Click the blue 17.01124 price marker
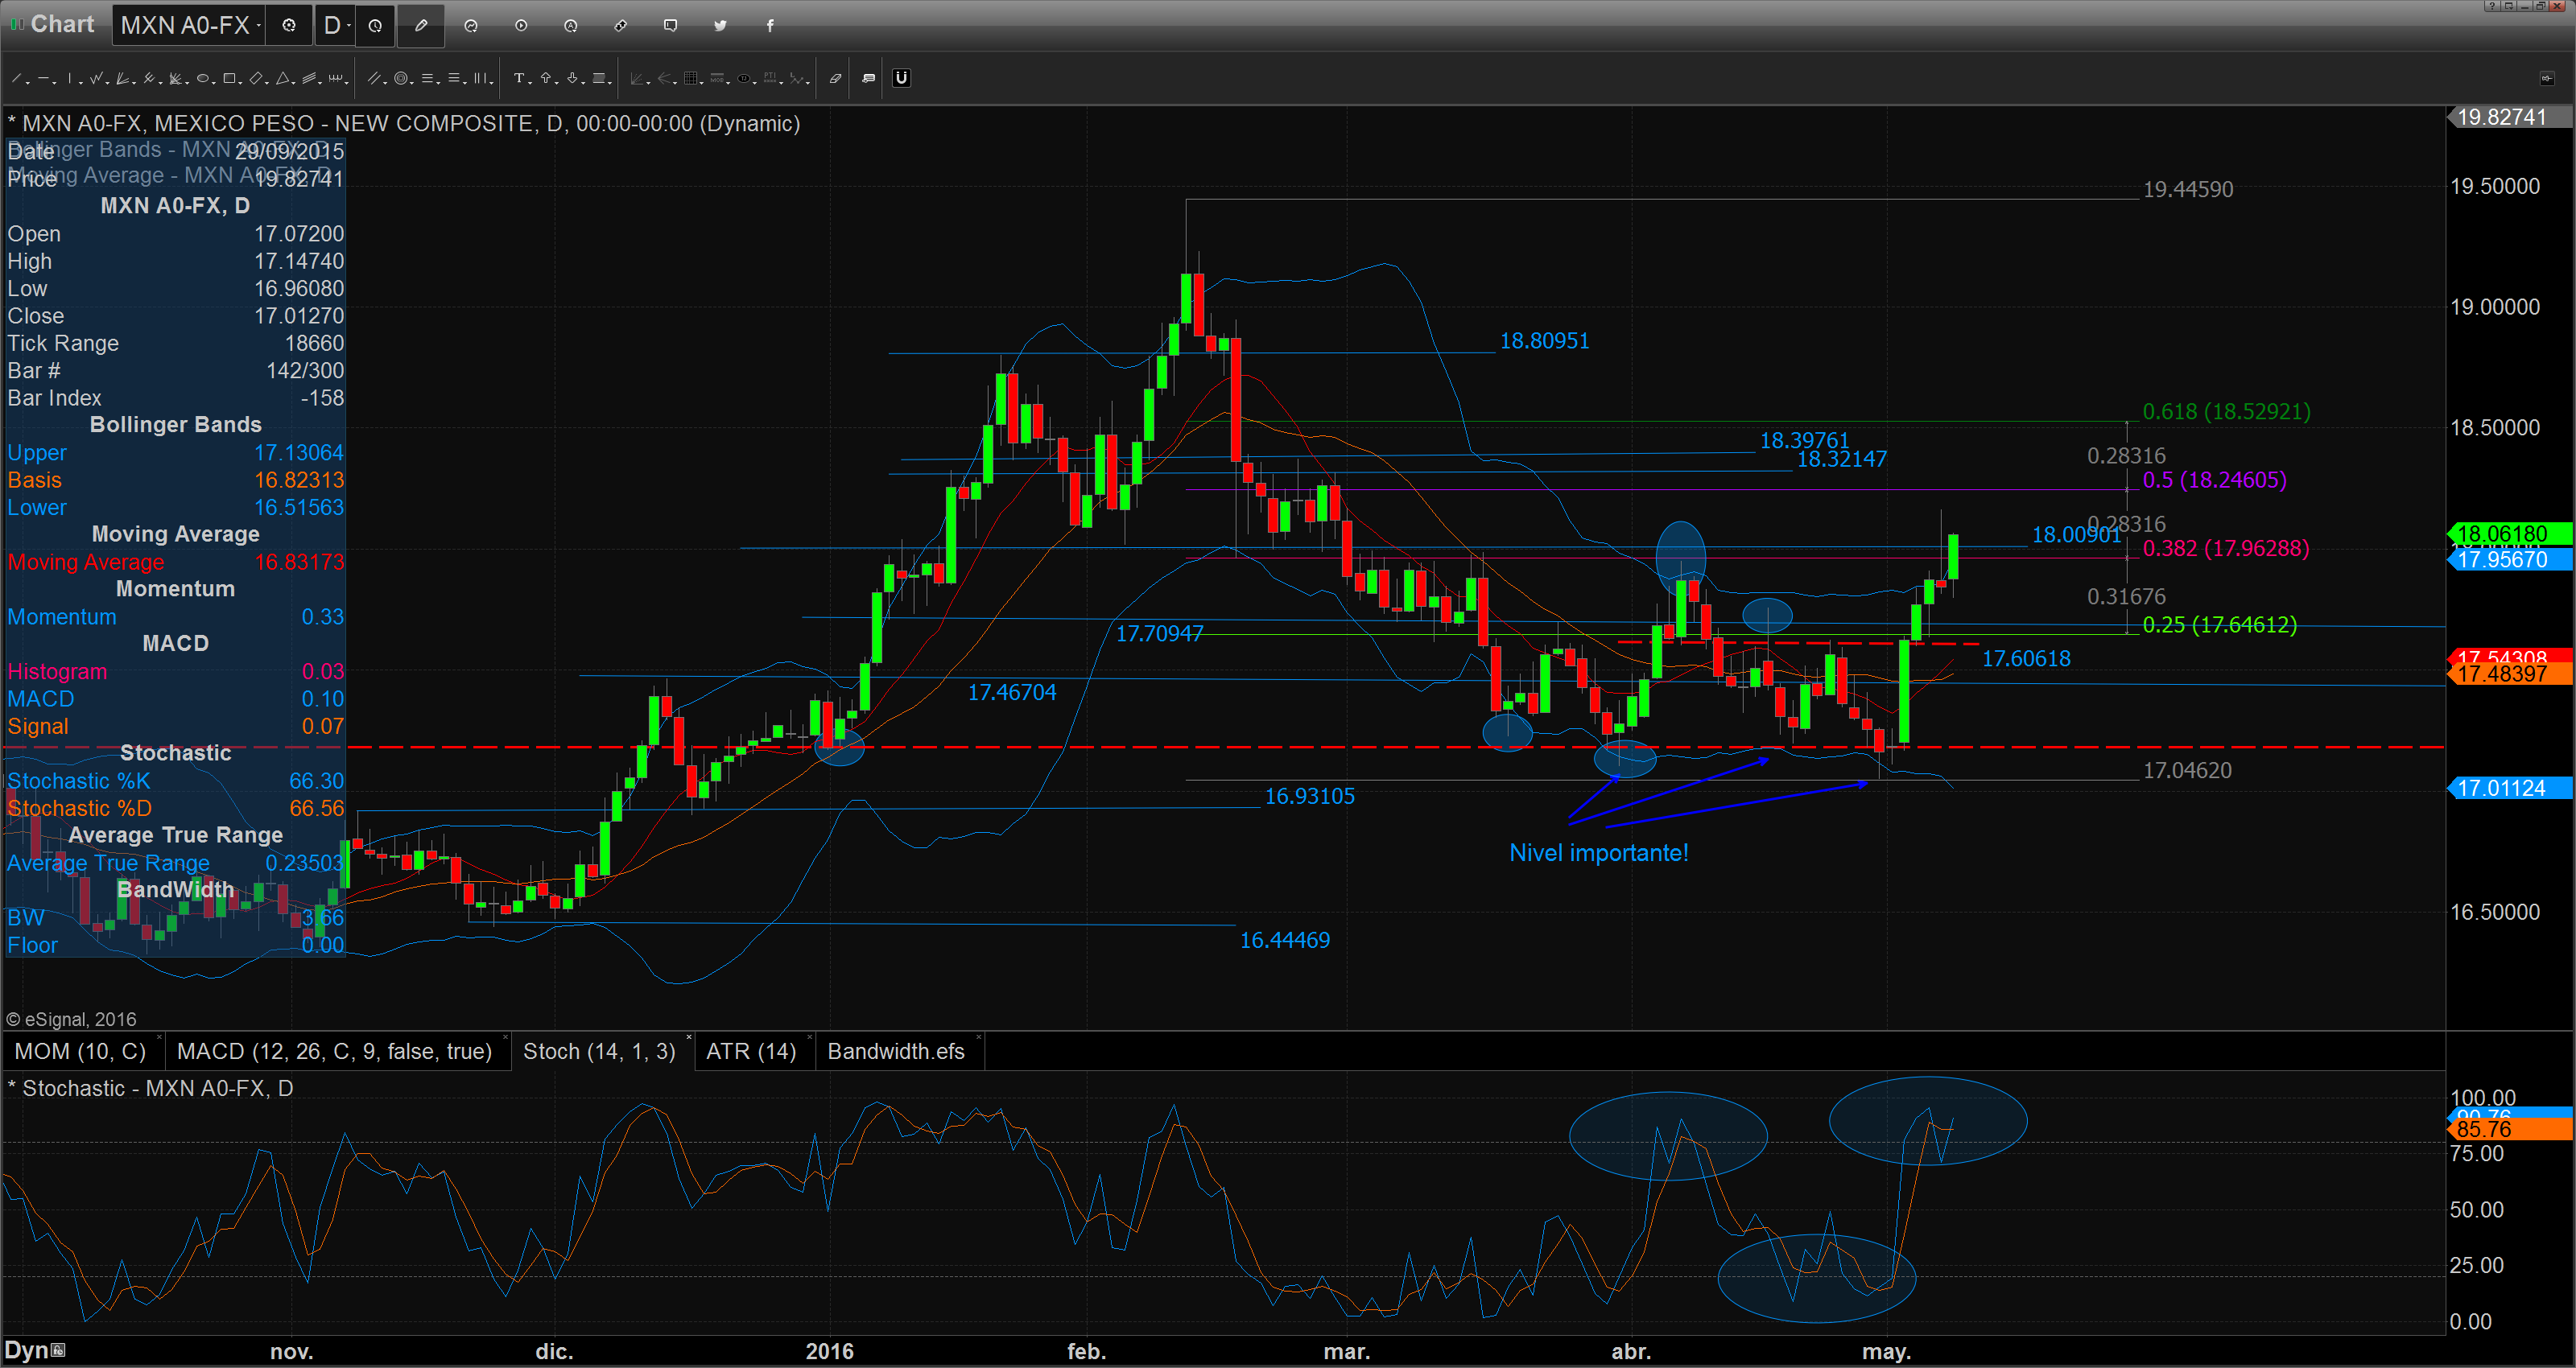Image resolution: width=2576 pixels, height=1368 pixels. click(2510, 788)
